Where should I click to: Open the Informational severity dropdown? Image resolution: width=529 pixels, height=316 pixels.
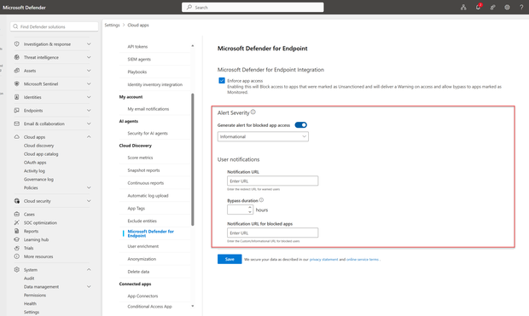click(x=263, y=136)
